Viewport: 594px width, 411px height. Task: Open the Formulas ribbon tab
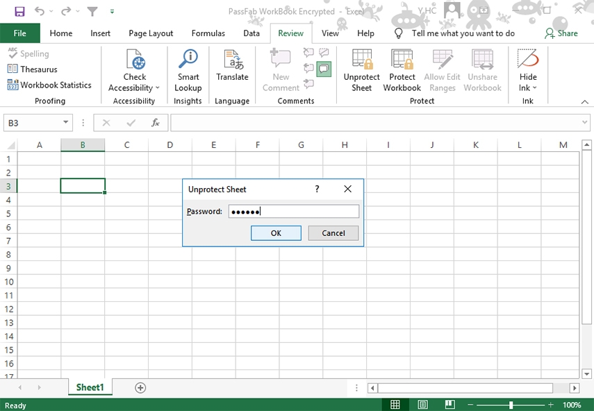(x=208, y=33)
